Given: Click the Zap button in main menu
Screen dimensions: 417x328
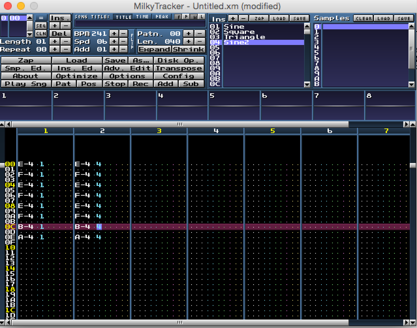Looking at the screenshot, I should tap(26, 60).
